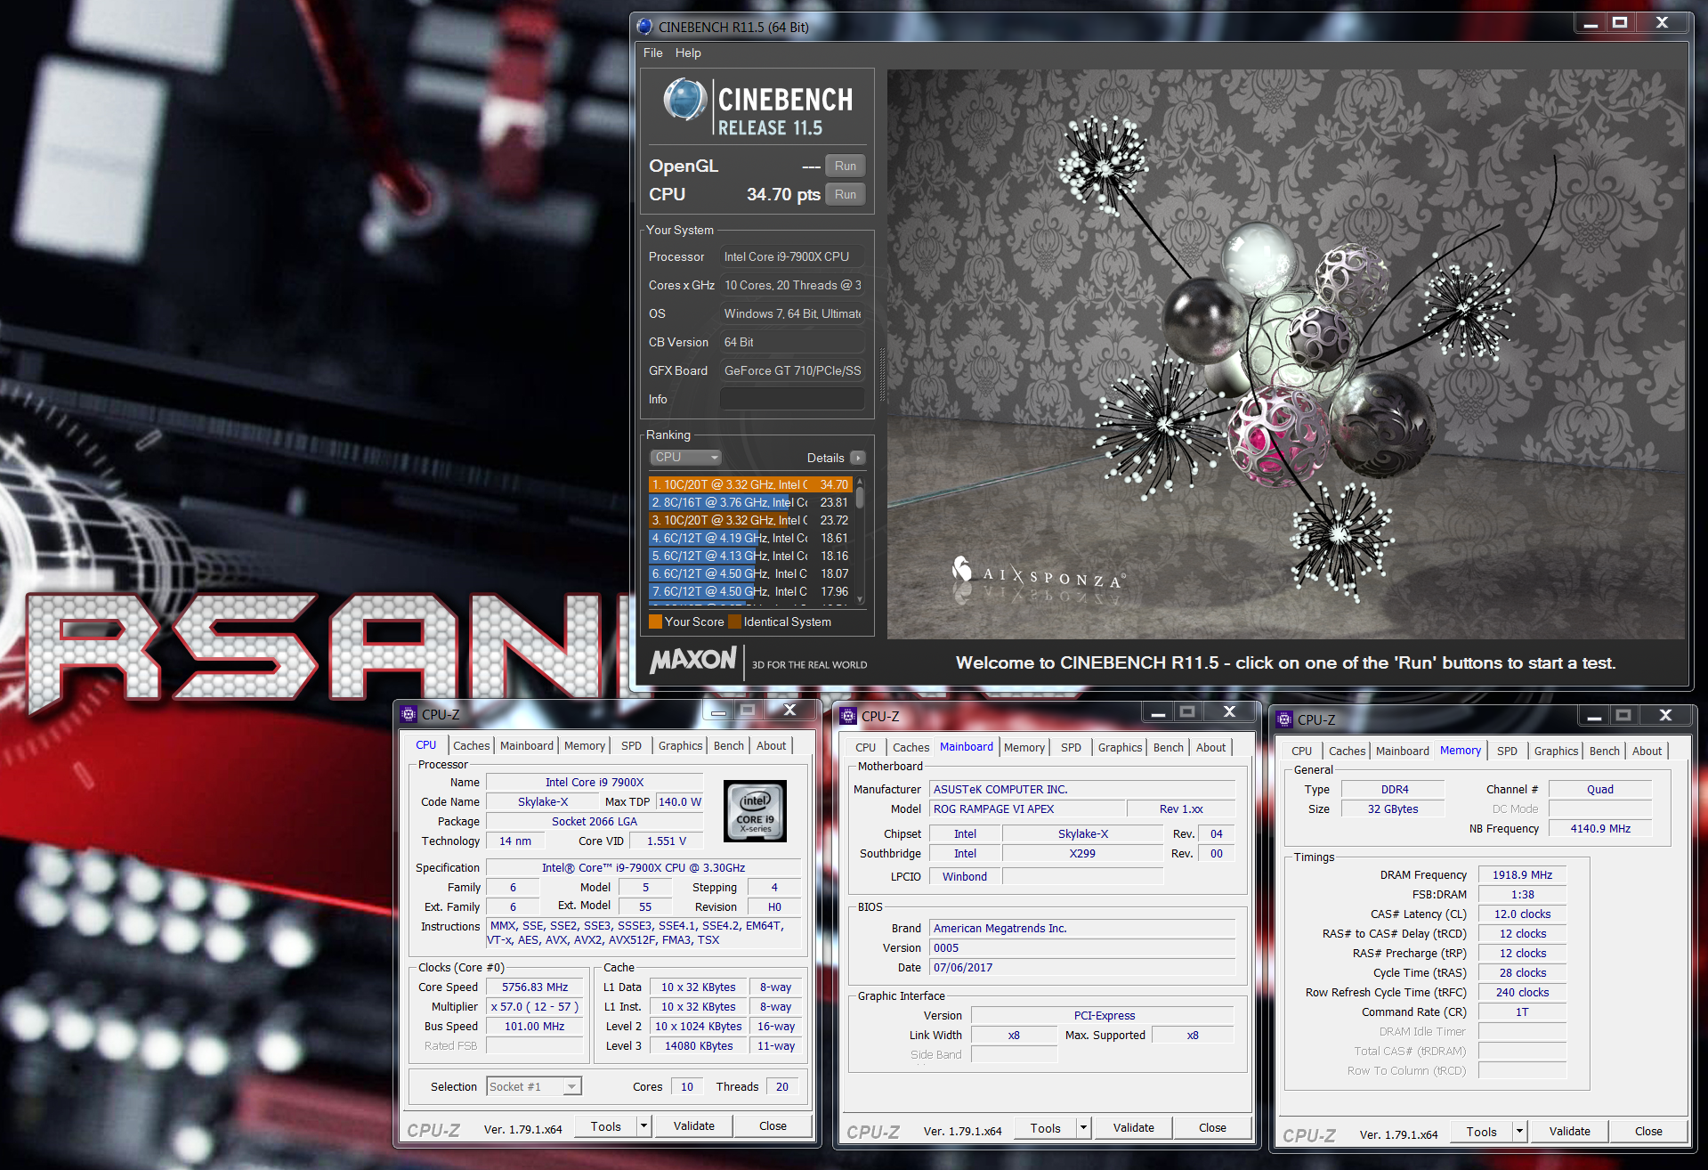This screenshot has height=1170, width=1708.
Task: Click the Info input field
Action: (x=792, y=399)
